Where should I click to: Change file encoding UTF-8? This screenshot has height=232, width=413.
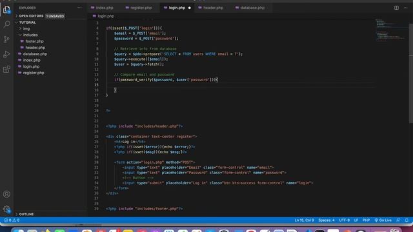344,220
